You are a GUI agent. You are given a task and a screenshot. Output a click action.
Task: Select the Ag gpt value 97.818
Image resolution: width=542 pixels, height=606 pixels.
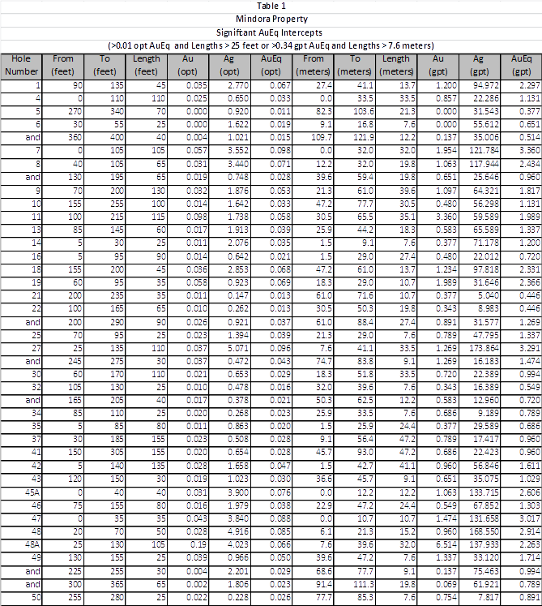[x=486, y=269]
